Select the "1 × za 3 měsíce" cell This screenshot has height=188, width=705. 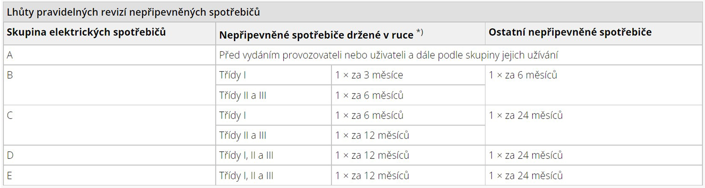[x=369, y=75]
